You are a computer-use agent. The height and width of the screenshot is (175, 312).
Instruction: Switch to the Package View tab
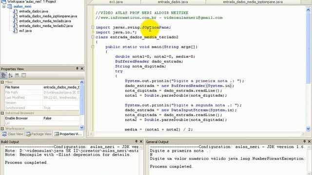coord(39,134)
